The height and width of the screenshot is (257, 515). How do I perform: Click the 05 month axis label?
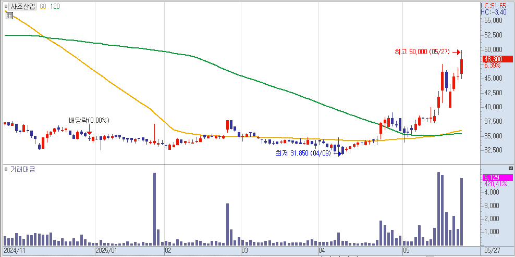pos(407,250)
